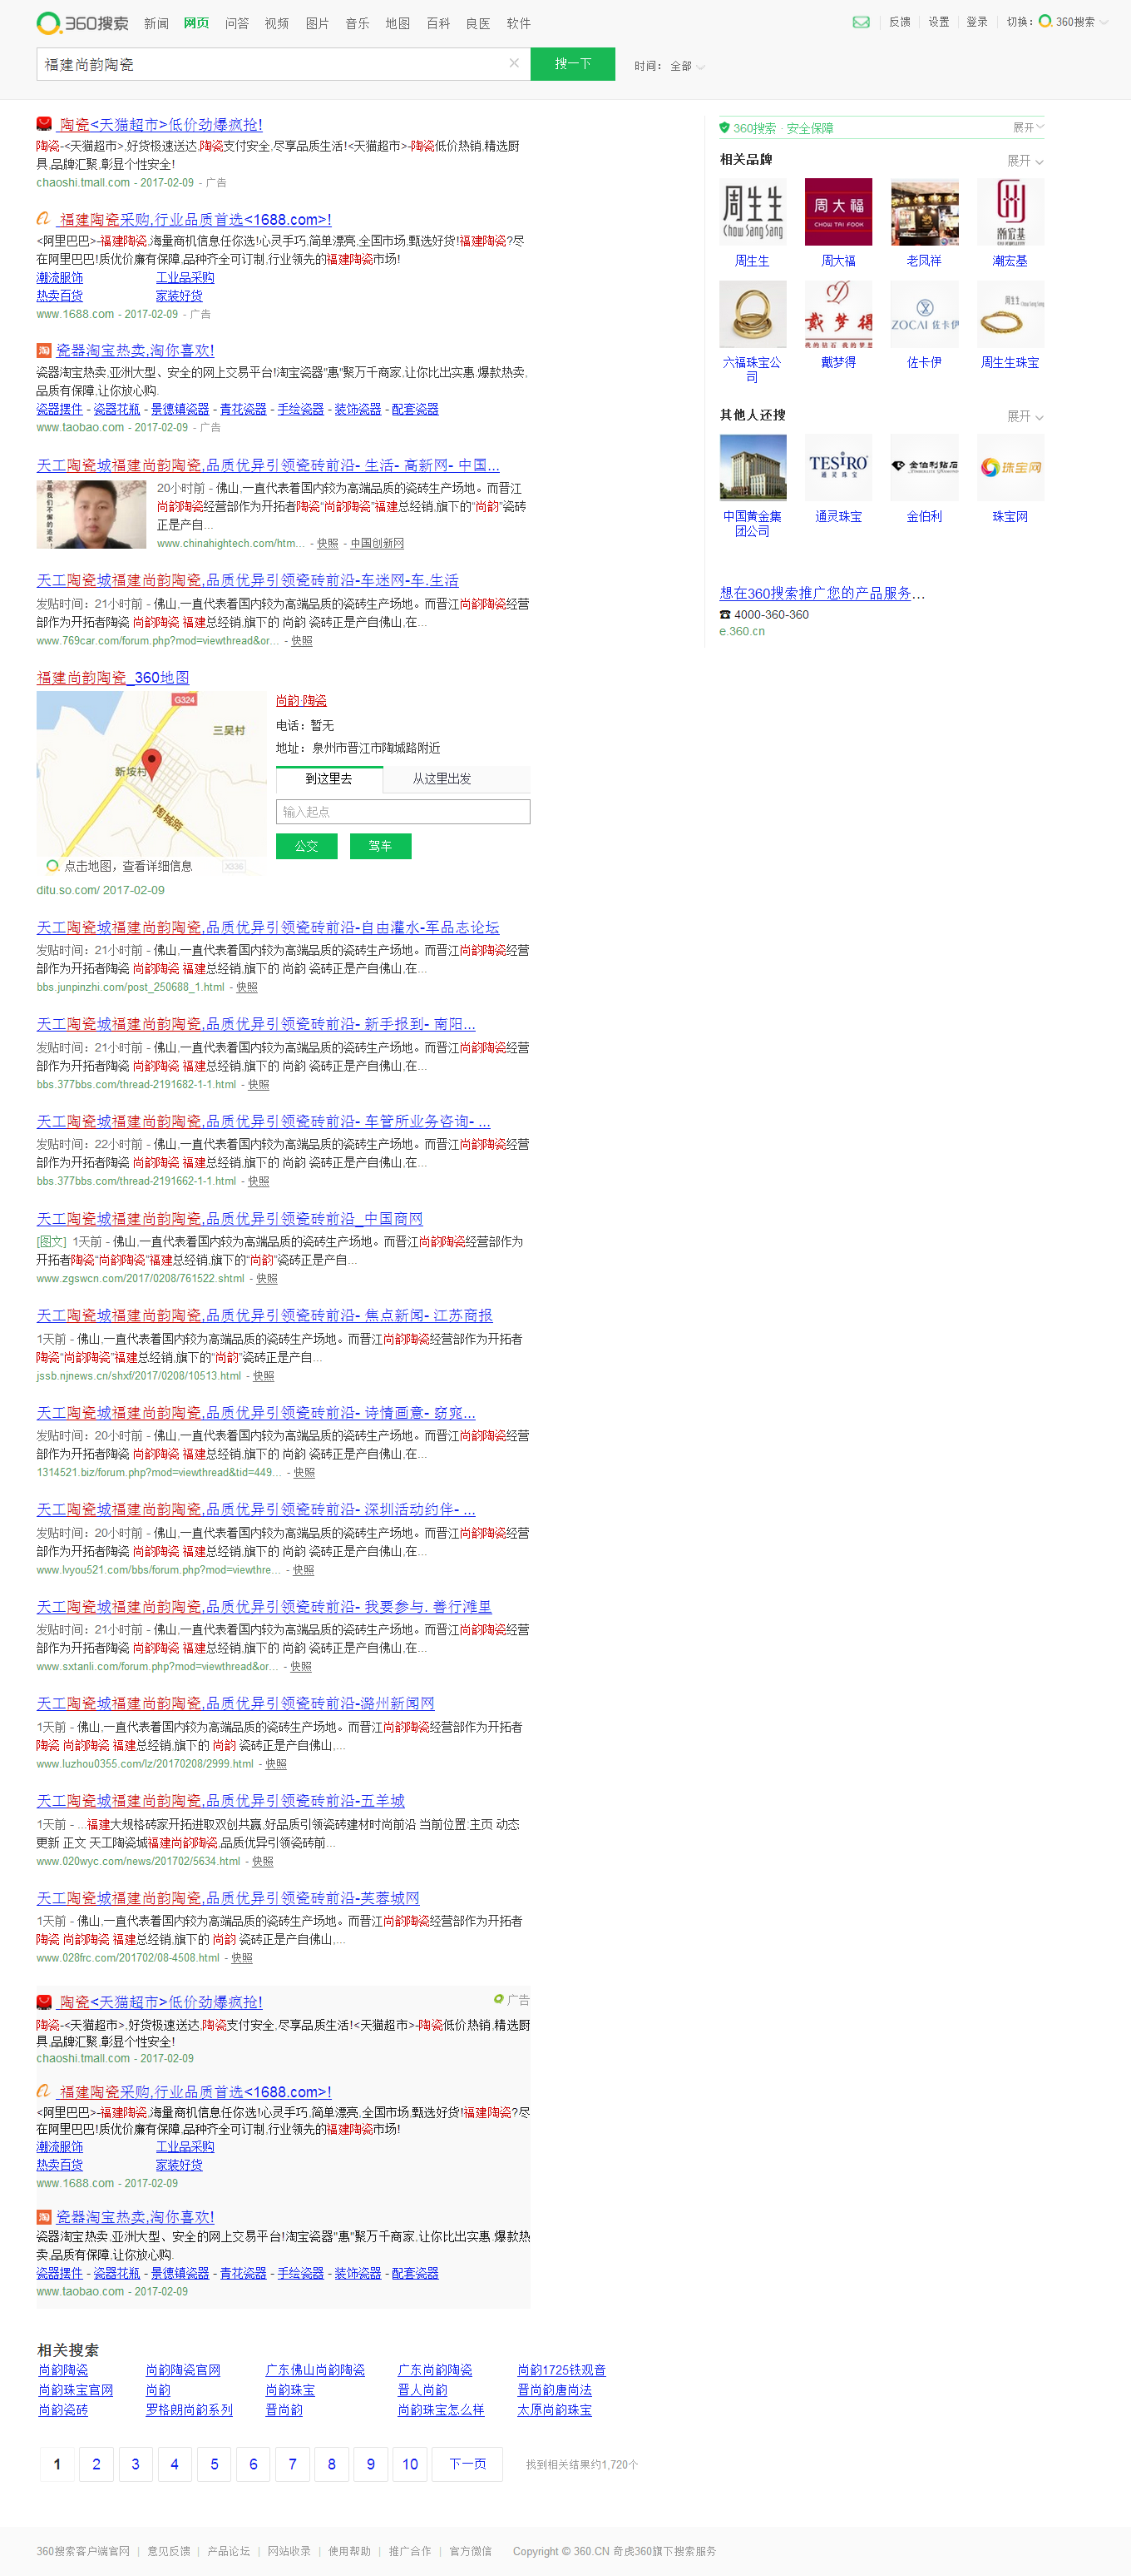The width and height of the screenshot is (1131, 2576).
Task: Go to results page 10
Action: [410, 2464]
